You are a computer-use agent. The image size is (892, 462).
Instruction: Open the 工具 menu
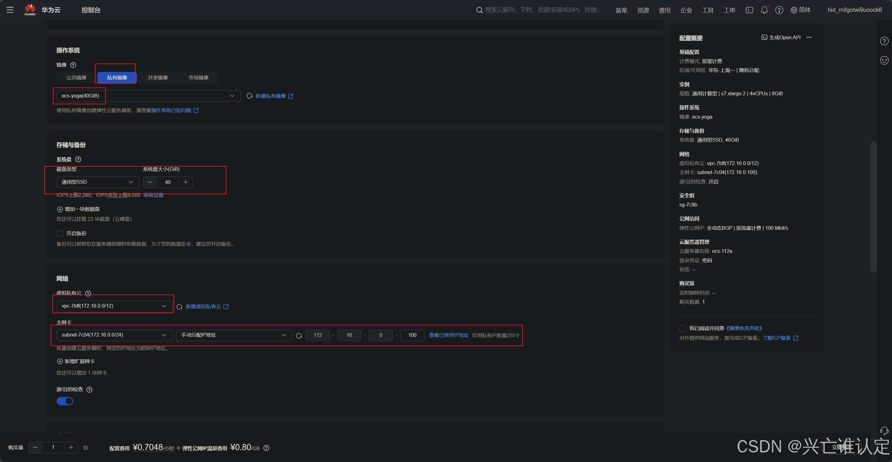pyautogui.click(x=708, y=10)
